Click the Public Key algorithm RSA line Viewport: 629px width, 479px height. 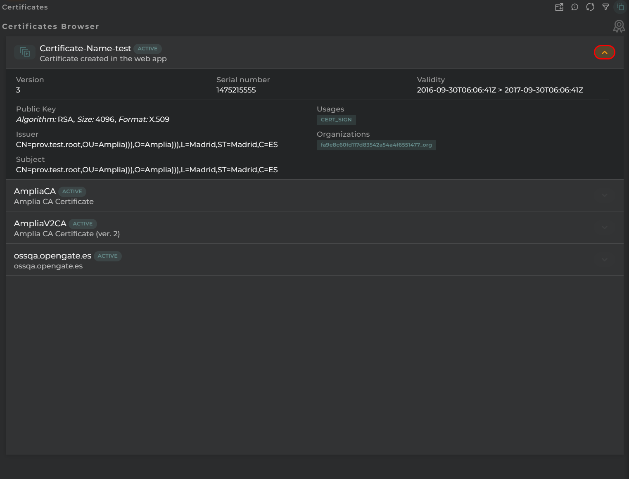point(93,119)
